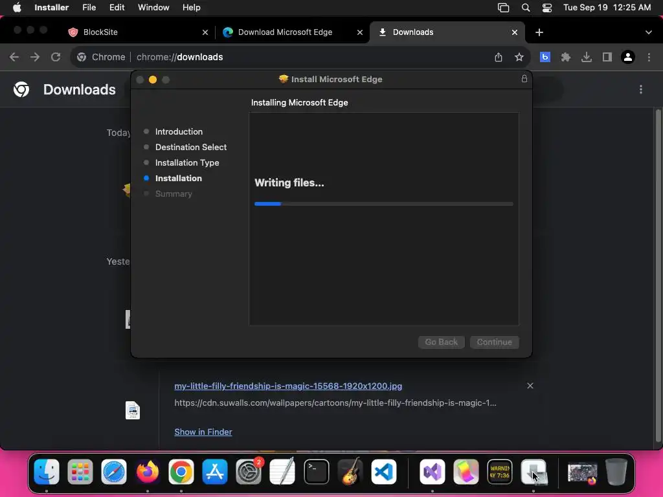Click the Continue button
This screenshot has height=497, width=663.
[494, 342]
